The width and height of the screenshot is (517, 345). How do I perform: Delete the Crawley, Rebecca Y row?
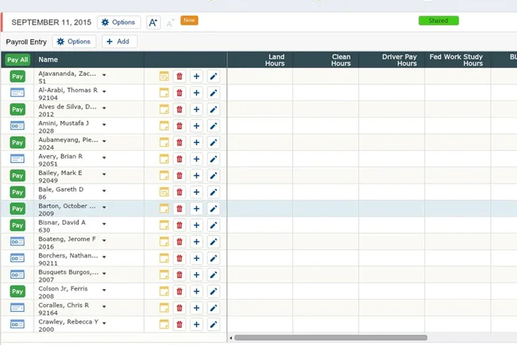[180, 324]
